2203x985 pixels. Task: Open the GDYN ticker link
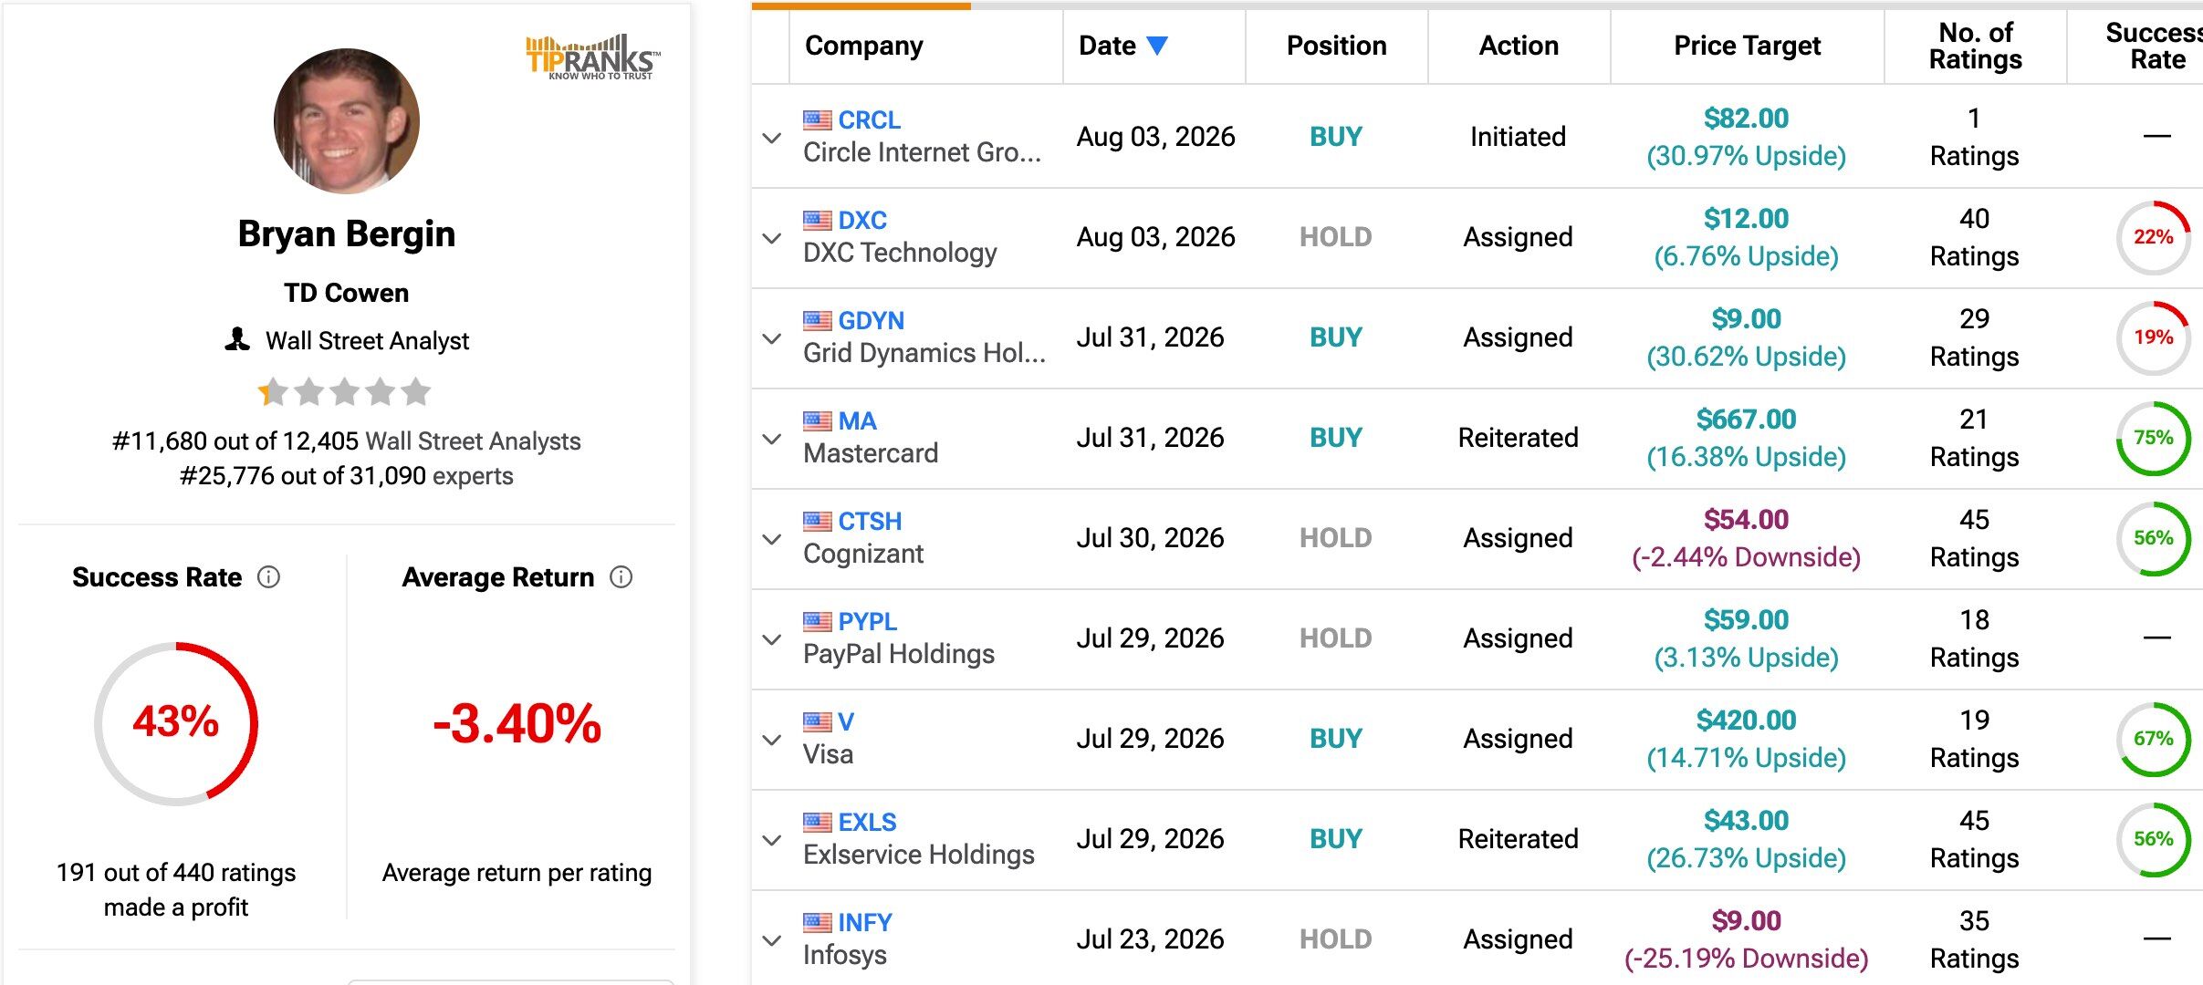[871, 320]
